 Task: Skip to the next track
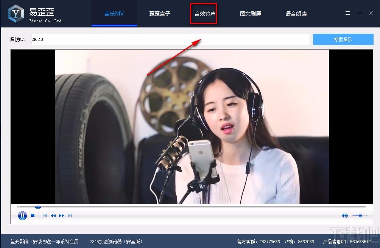point(70,215)
